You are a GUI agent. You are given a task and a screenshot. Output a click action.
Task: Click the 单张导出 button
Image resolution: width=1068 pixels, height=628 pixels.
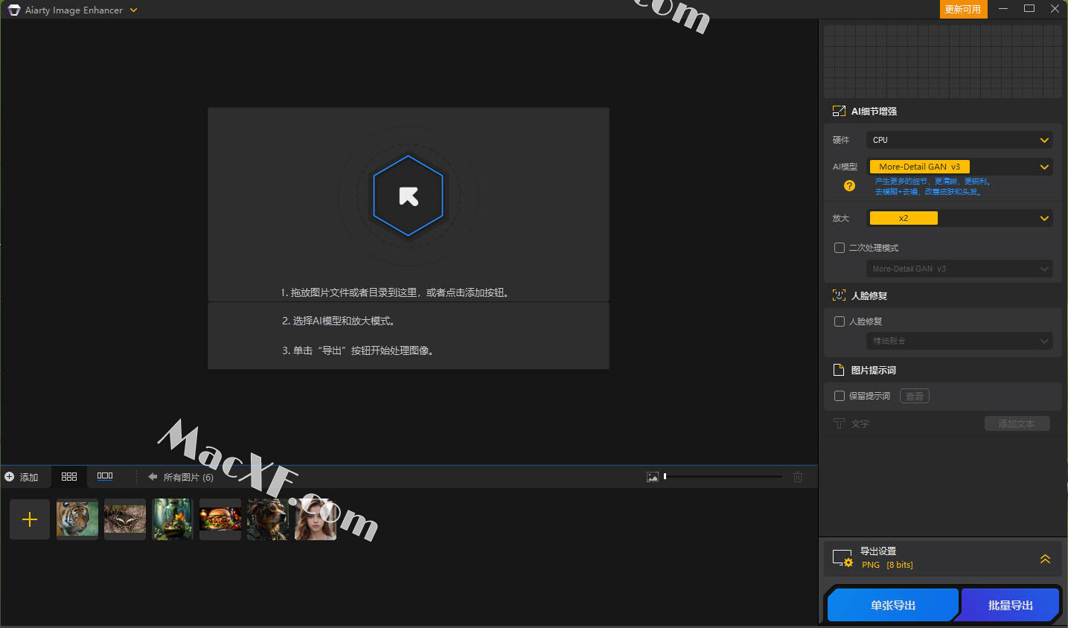(x=892, y=605)
